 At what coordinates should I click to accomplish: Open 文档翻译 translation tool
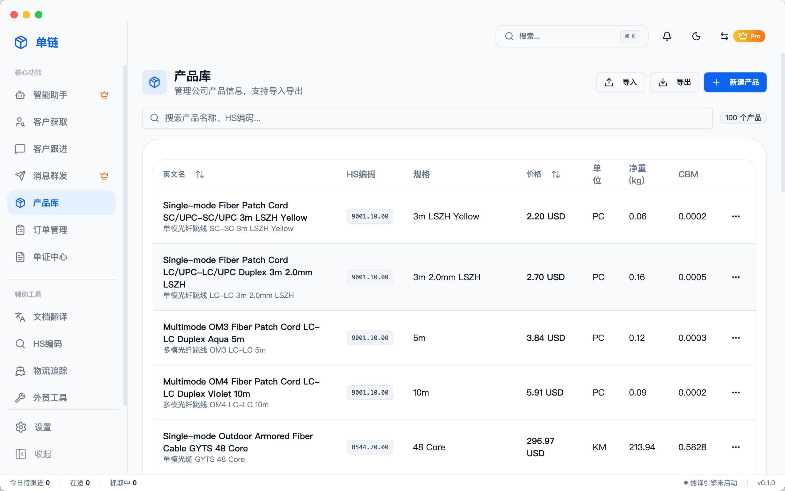click(x=50, y=317)
